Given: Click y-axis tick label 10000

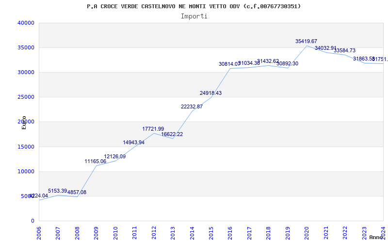Looking at the screenshot, I should (26, 172).
